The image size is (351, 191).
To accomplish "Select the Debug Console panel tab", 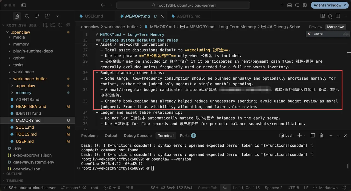I will click(137, 135).
